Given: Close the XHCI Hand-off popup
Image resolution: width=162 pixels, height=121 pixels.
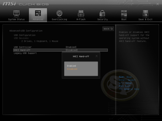Looking at the screenshot, I should click(97, 56).
